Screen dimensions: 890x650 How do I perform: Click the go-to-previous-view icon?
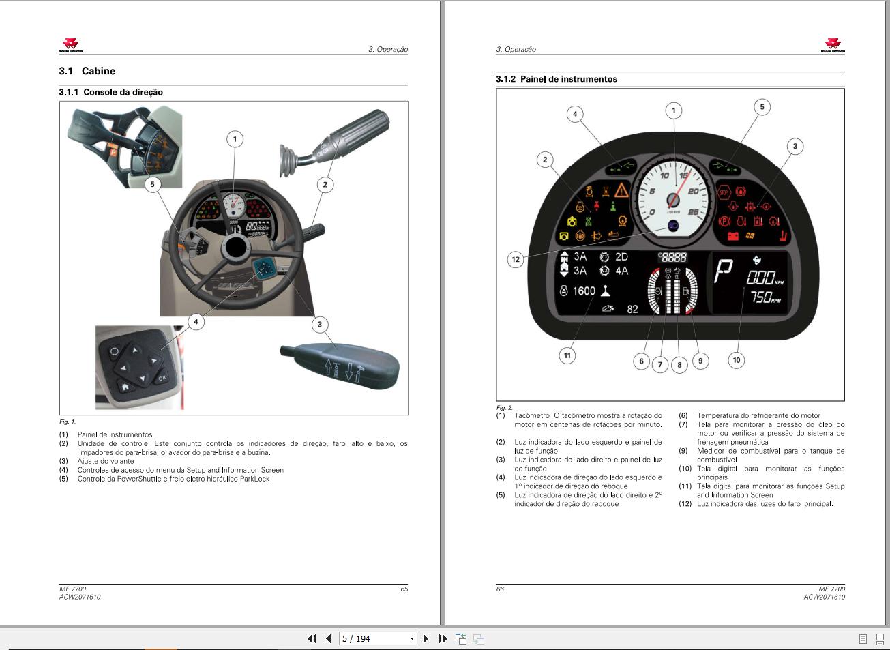tap(461, 639)
